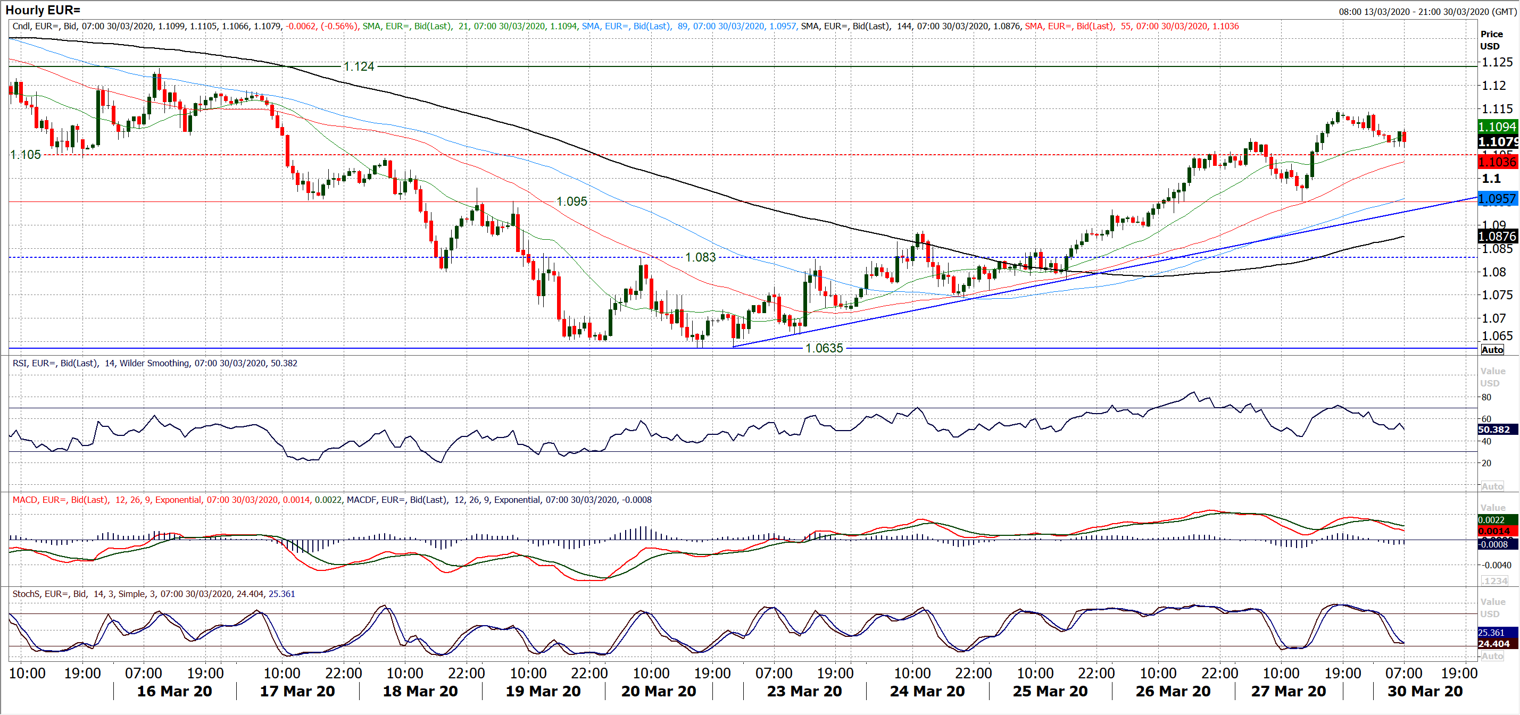This screenshot has width=1520, height=715.
Task: Click the .1234 precision button in MACD panel
Action: 1494,581
